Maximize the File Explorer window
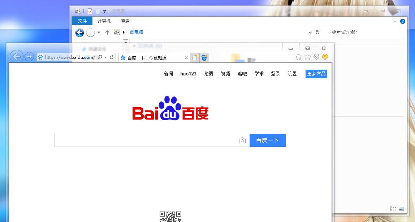Viewport: 415px width, 222px height. (x=383, y=11)
